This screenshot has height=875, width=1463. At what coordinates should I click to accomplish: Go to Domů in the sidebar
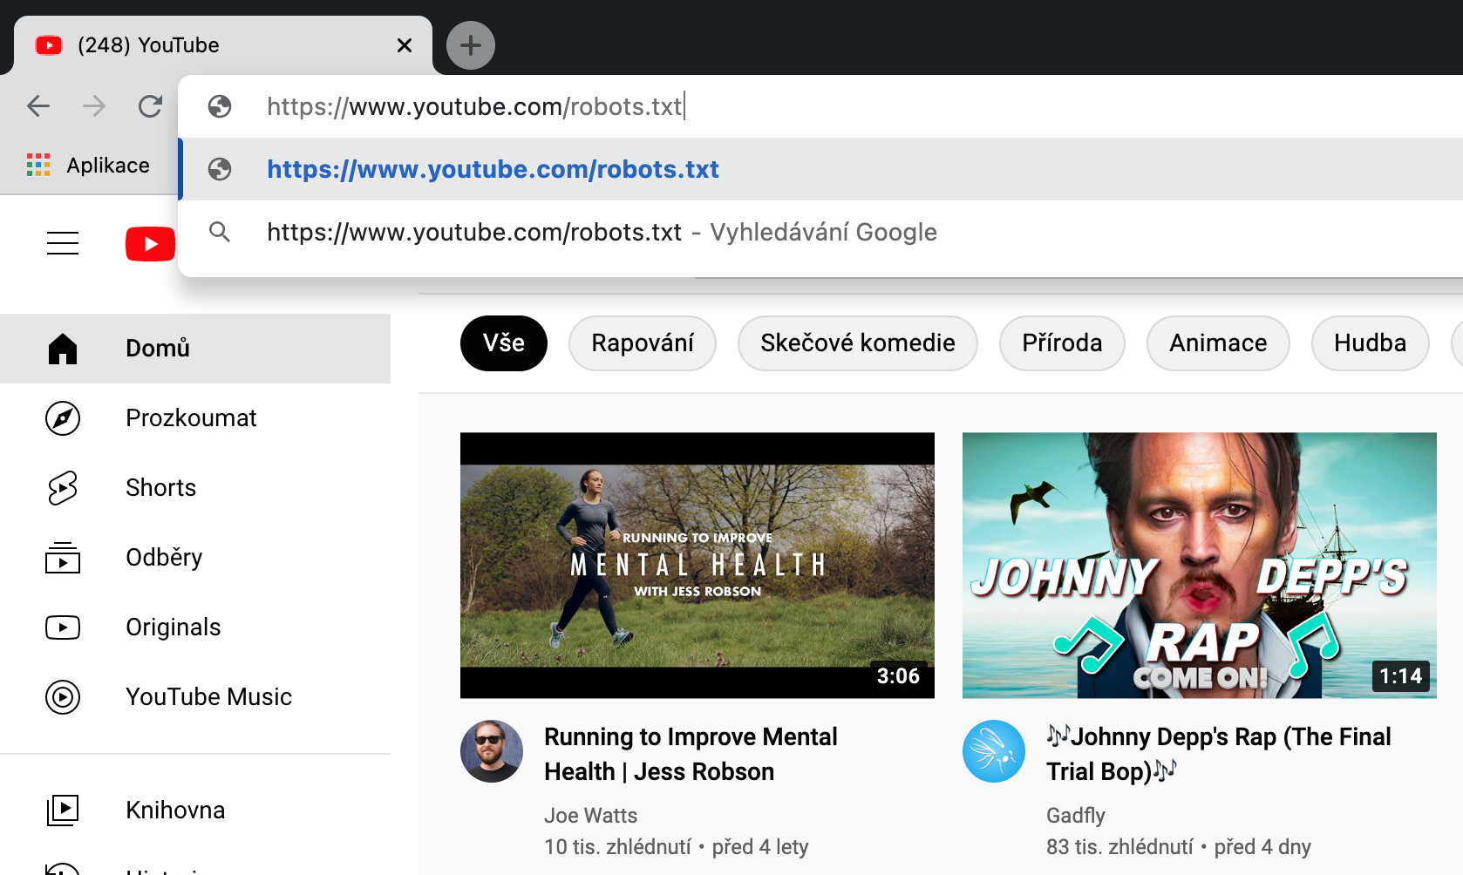[195, 349]
